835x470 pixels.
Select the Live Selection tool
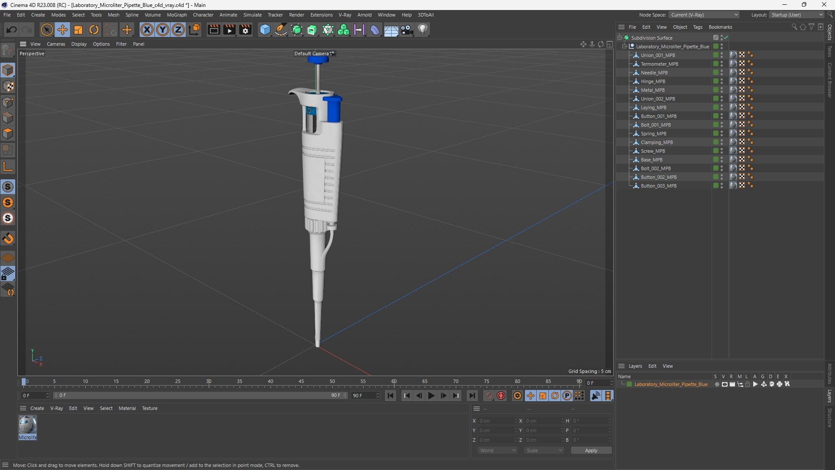[x=47, y=30]
